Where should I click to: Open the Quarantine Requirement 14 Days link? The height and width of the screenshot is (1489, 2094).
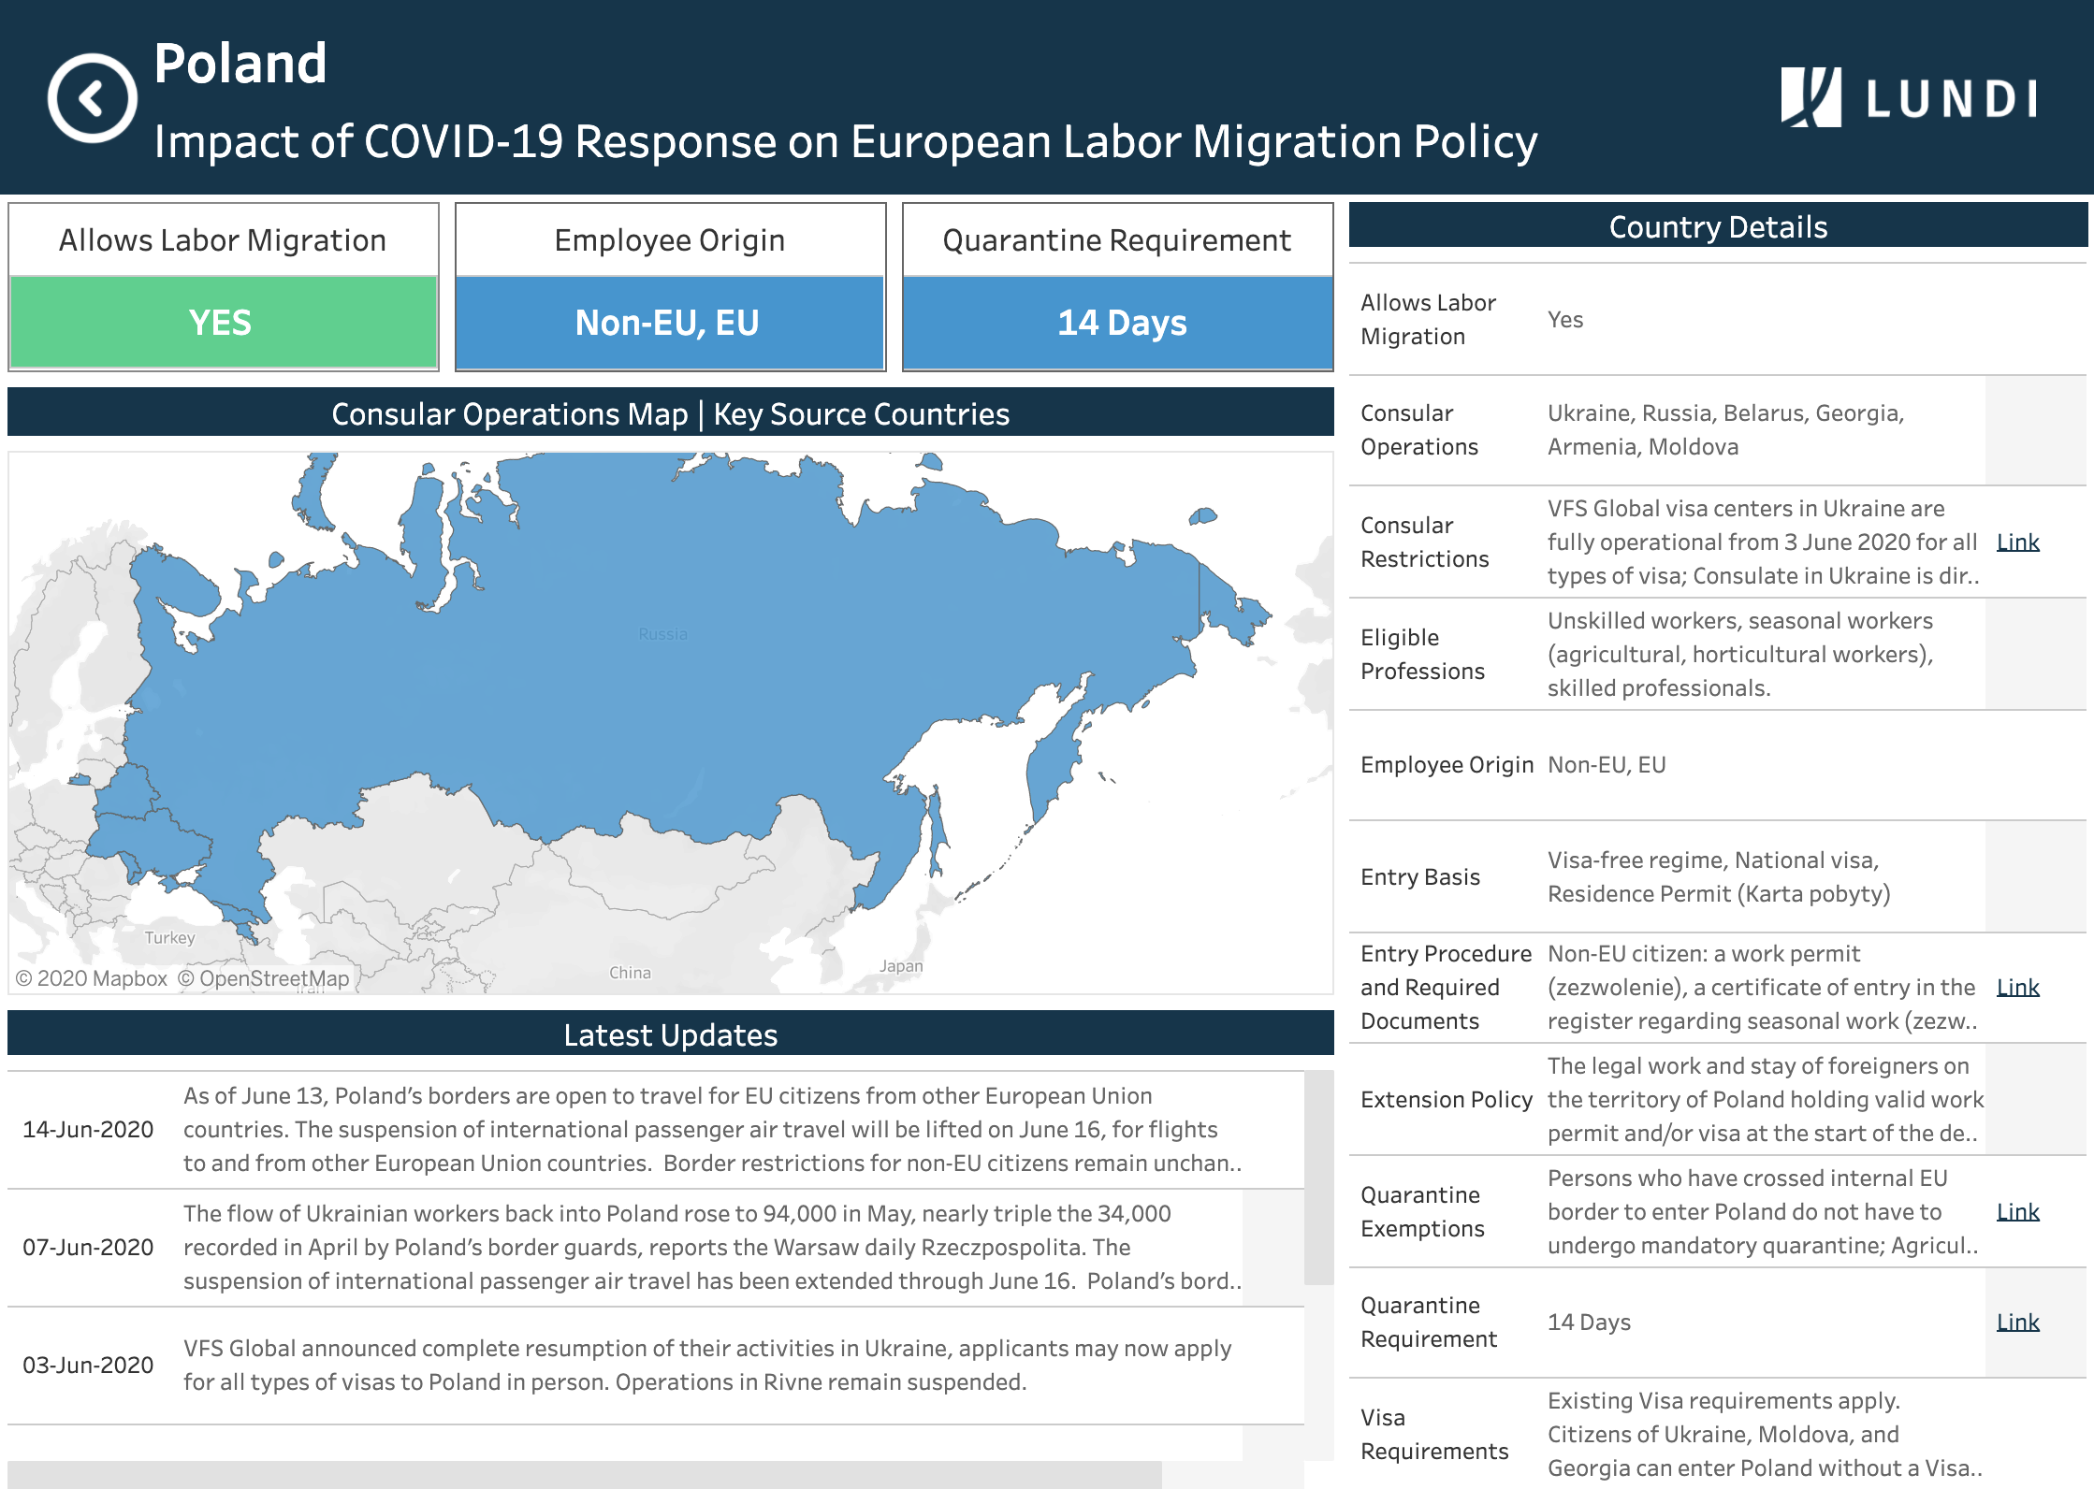point(2017,1323)
